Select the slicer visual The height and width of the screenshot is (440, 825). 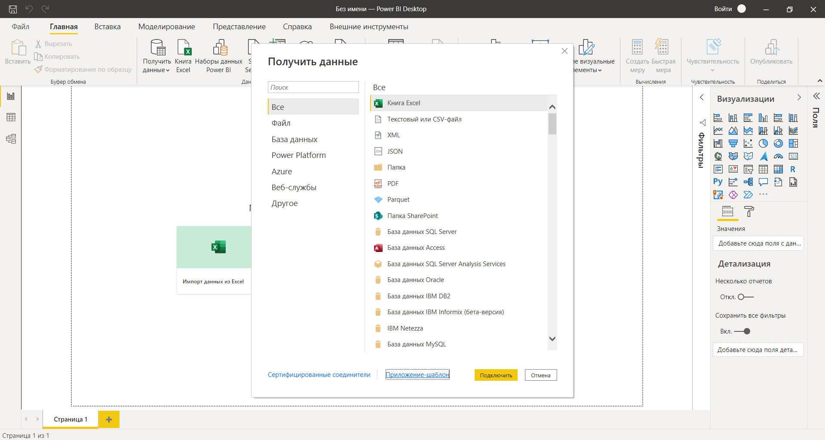[748, 169]
